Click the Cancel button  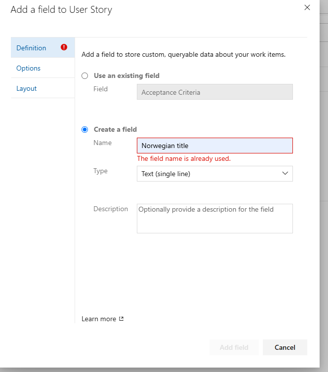(x=285, y=347)
